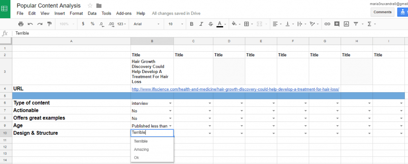Star this spreadsheet document

90,6
